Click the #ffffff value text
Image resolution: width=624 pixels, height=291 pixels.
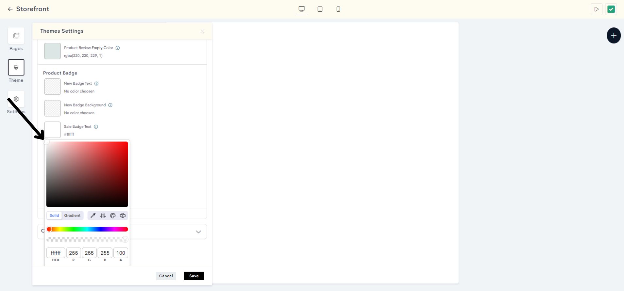[x=69, y=134]
